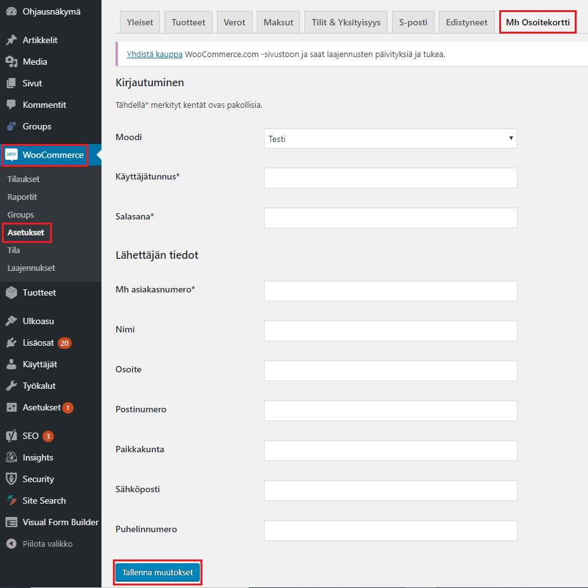This screenshot has height=588, width=588.
Task: Click the Lähettäjän tiedot heading
Action: tap(157, 255)
